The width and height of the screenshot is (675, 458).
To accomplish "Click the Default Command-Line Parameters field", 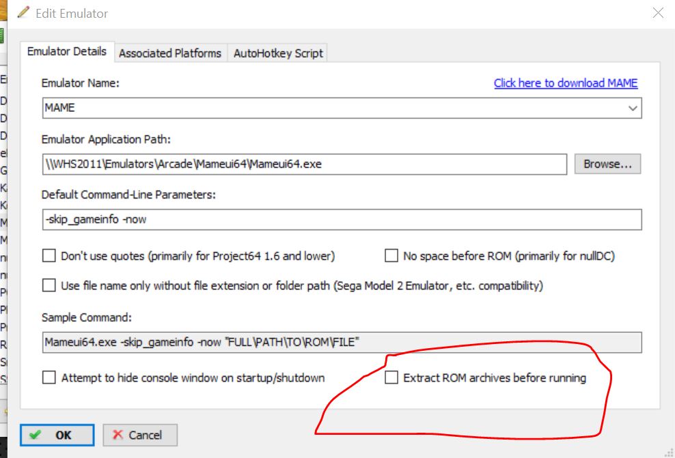I will 342,219.
